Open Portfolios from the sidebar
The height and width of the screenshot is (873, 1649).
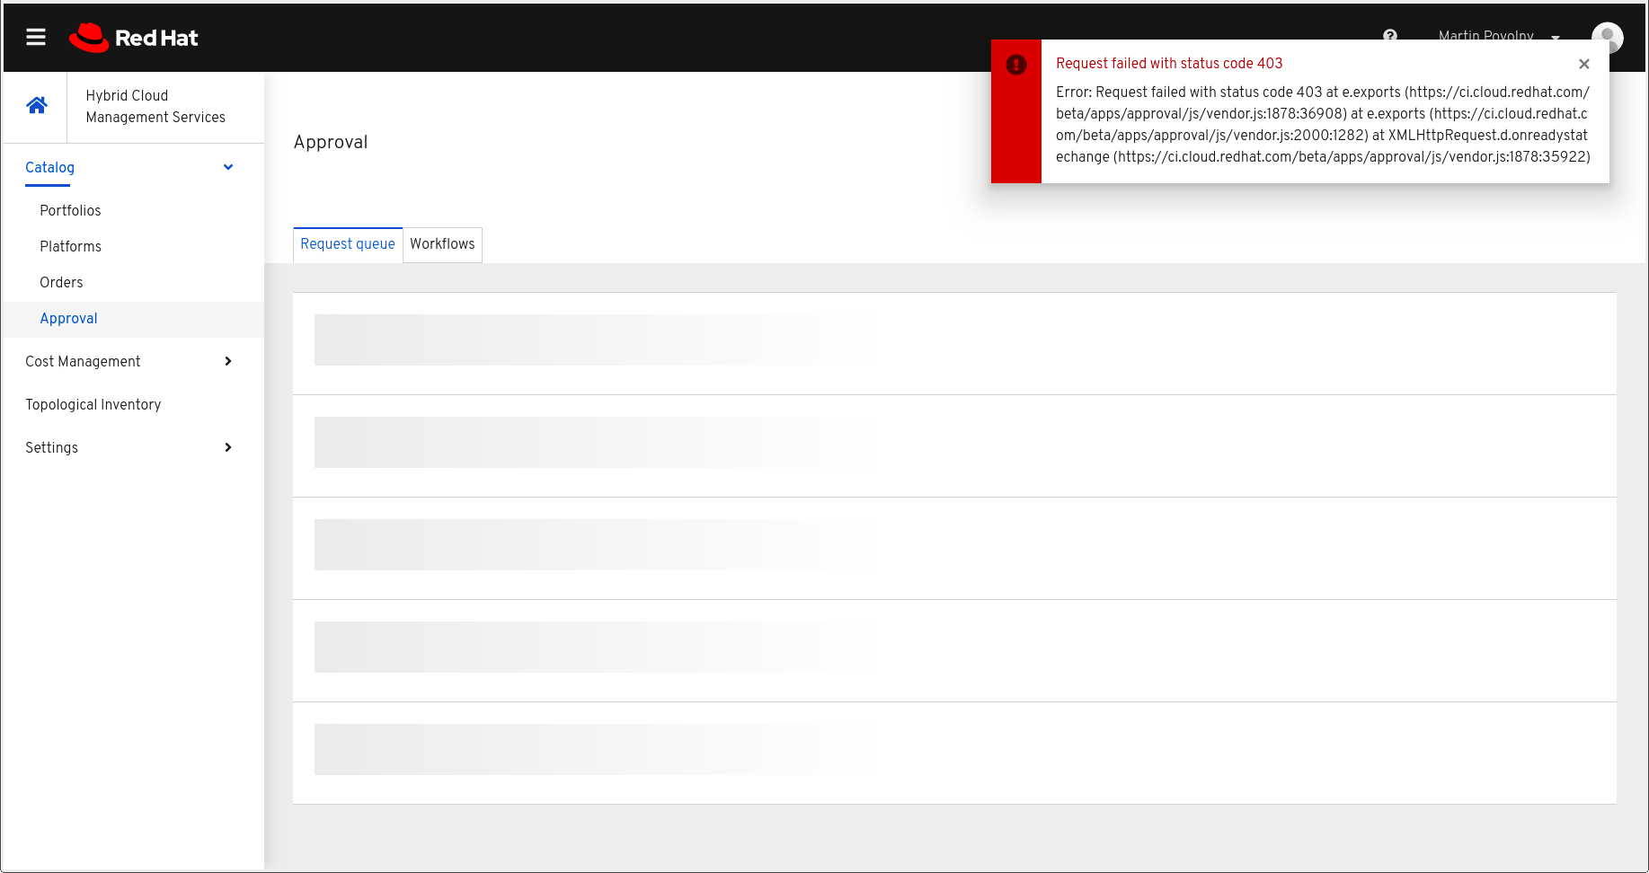pyautogui.click(x=69, y=210)
